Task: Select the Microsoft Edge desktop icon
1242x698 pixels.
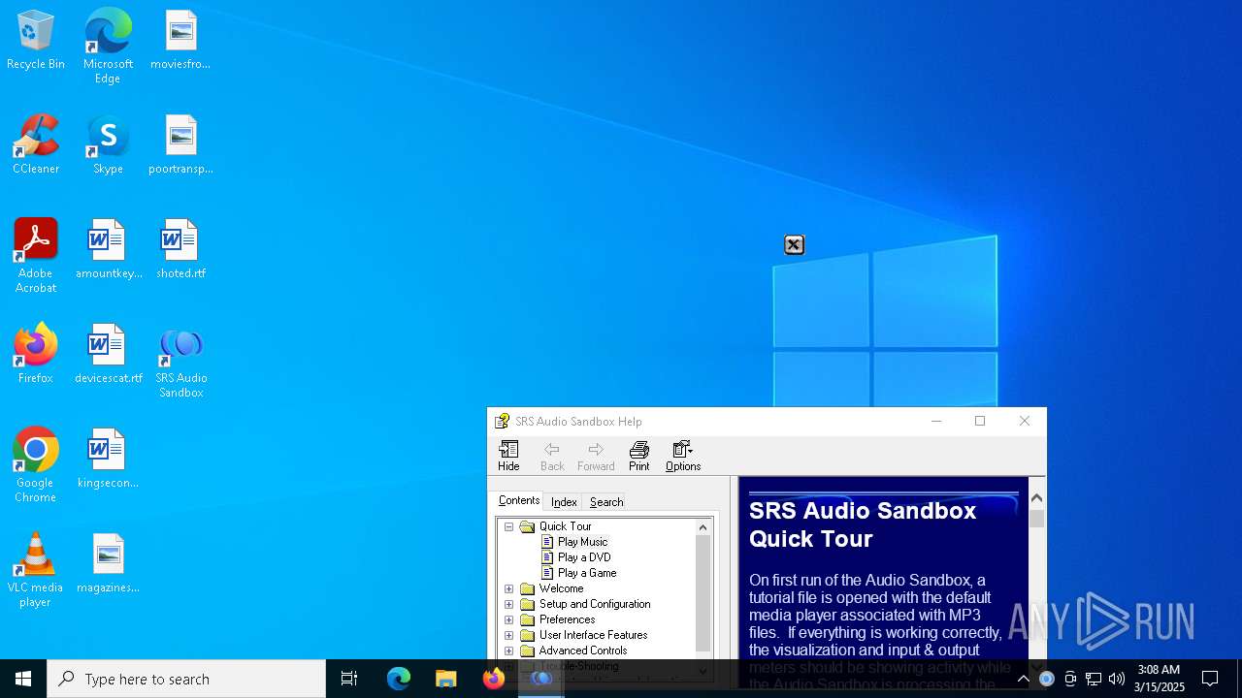Action: pos(108,47)
